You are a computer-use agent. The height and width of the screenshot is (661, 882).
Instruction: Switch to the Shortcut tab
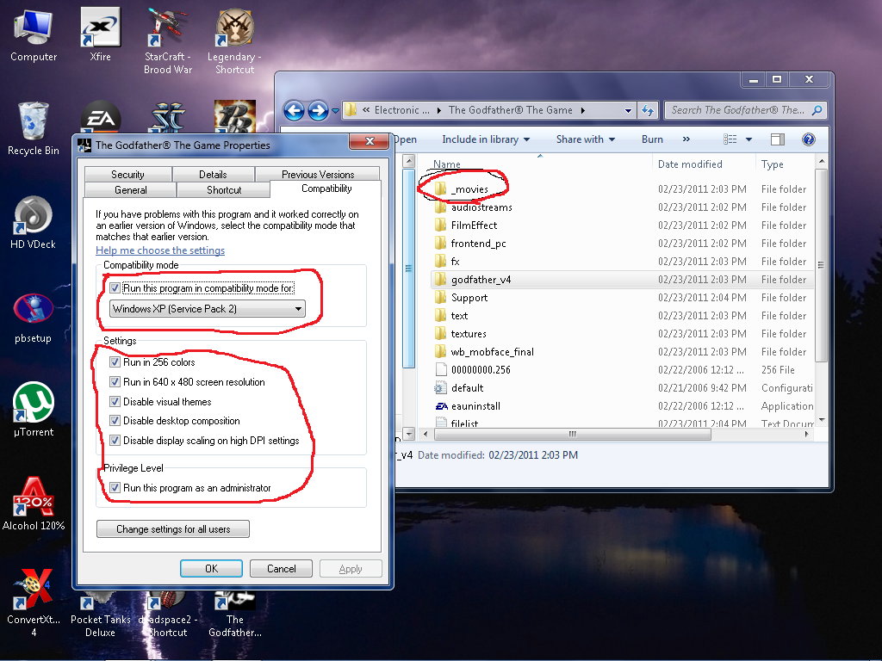pos(224,190)
